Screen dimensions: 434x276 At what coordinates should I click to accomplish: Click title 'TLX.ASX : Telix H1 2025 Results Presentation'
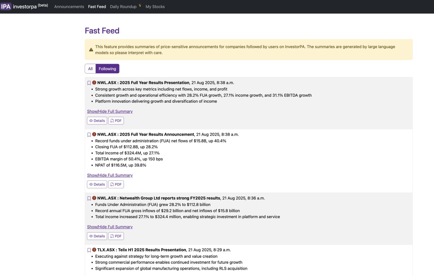[x=142, y=250]
